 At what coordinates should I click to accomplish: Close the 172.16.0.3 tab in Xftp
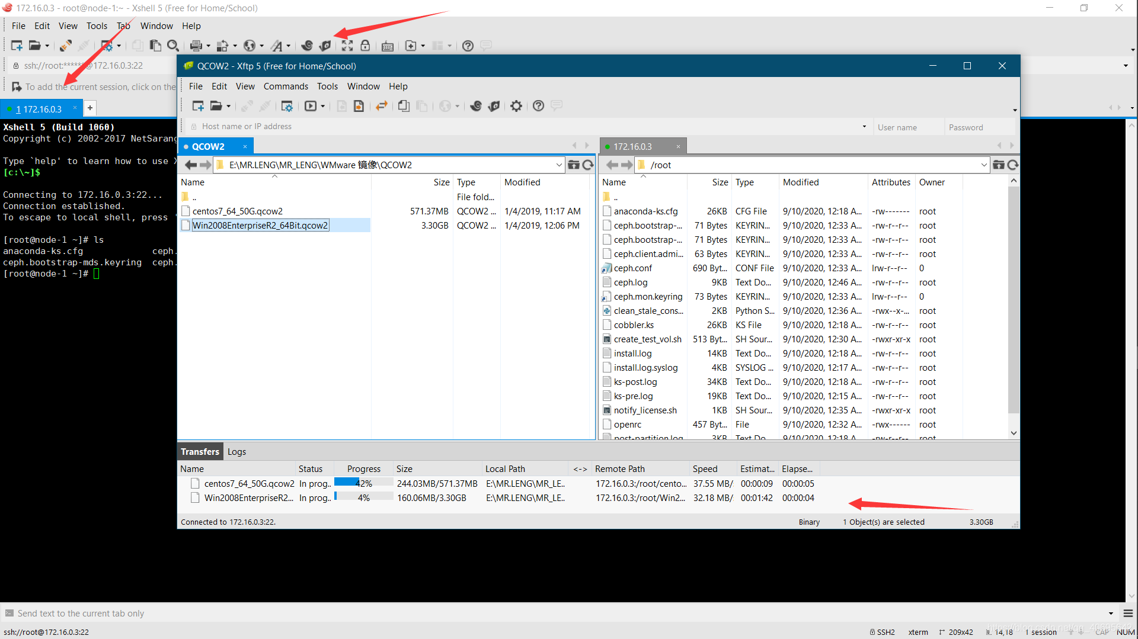678,146
